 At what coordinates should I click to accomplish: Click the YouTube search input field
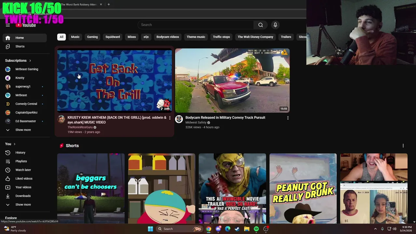click(196, 25)
